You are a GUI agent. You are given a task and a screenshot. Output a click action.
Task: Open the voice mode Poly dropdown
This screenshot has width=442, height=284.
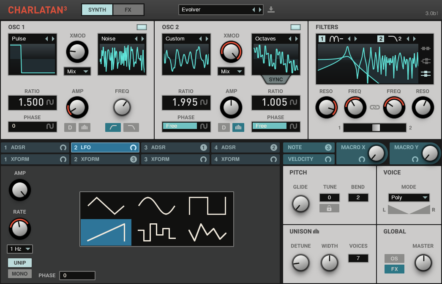(409, 198)
